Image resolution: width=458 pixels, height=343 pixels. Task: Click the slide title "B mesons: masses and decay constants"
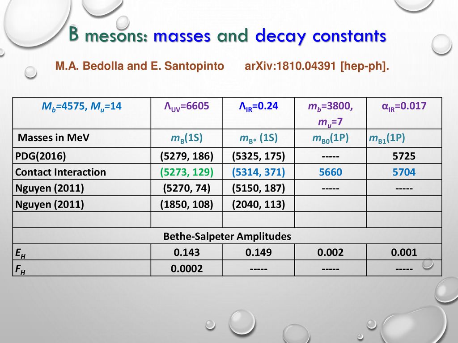pos(228,36)
